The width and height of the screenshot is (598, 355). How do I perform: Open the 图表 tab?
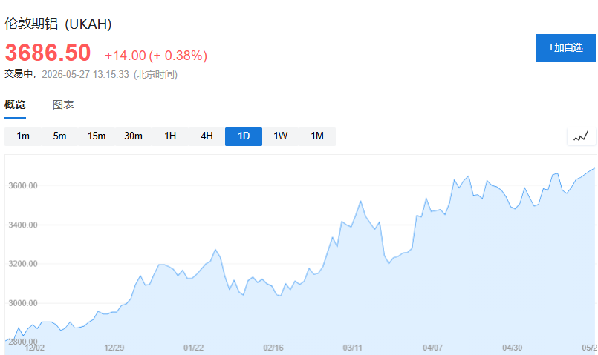tap(63, 104)
